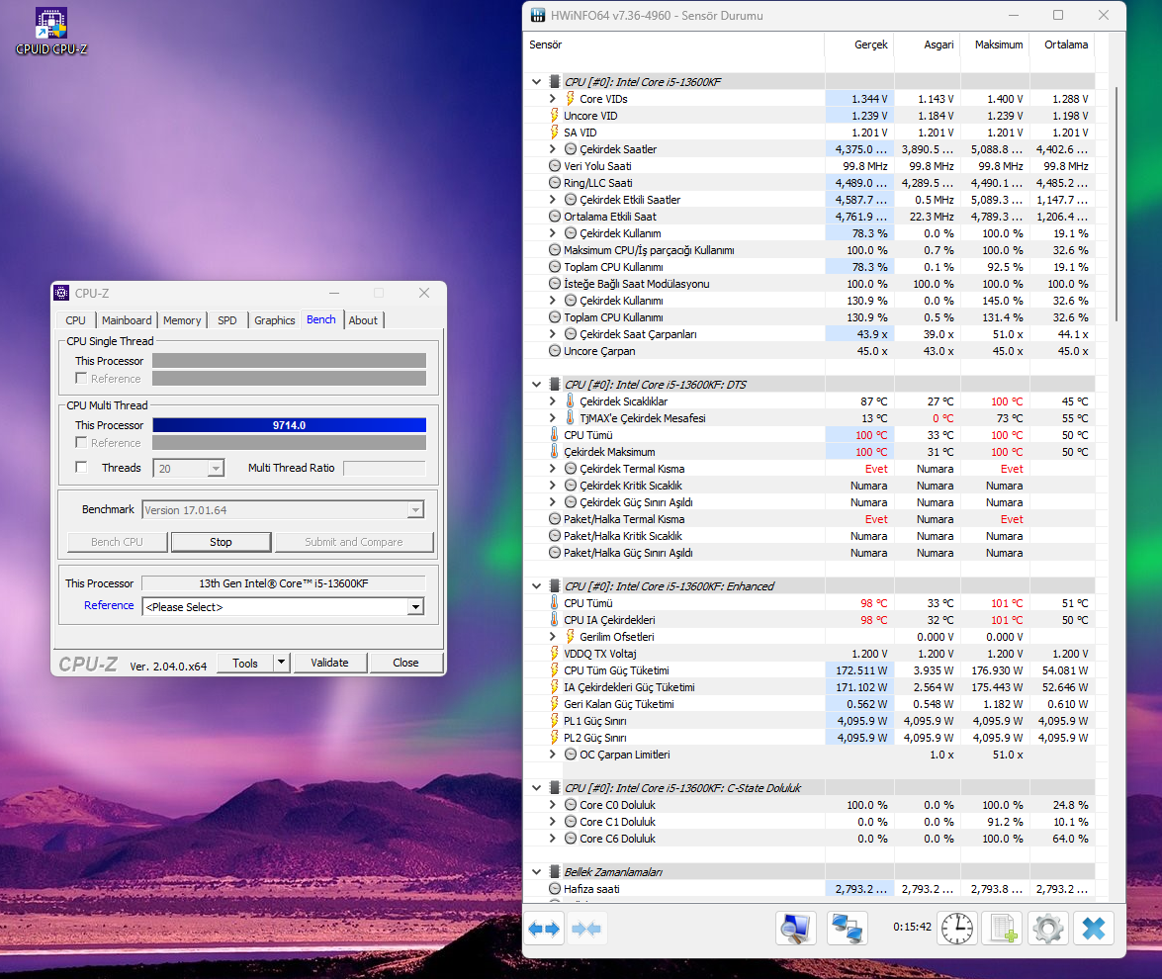
Task: Click the lightning icon next to Uncore VID
Action: [x=555, y=115]
